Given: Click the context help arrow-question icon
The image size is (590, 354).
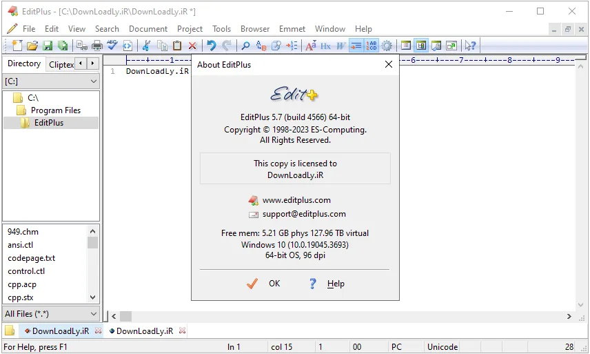Looking at the screenshot, I should pos(470,46).
